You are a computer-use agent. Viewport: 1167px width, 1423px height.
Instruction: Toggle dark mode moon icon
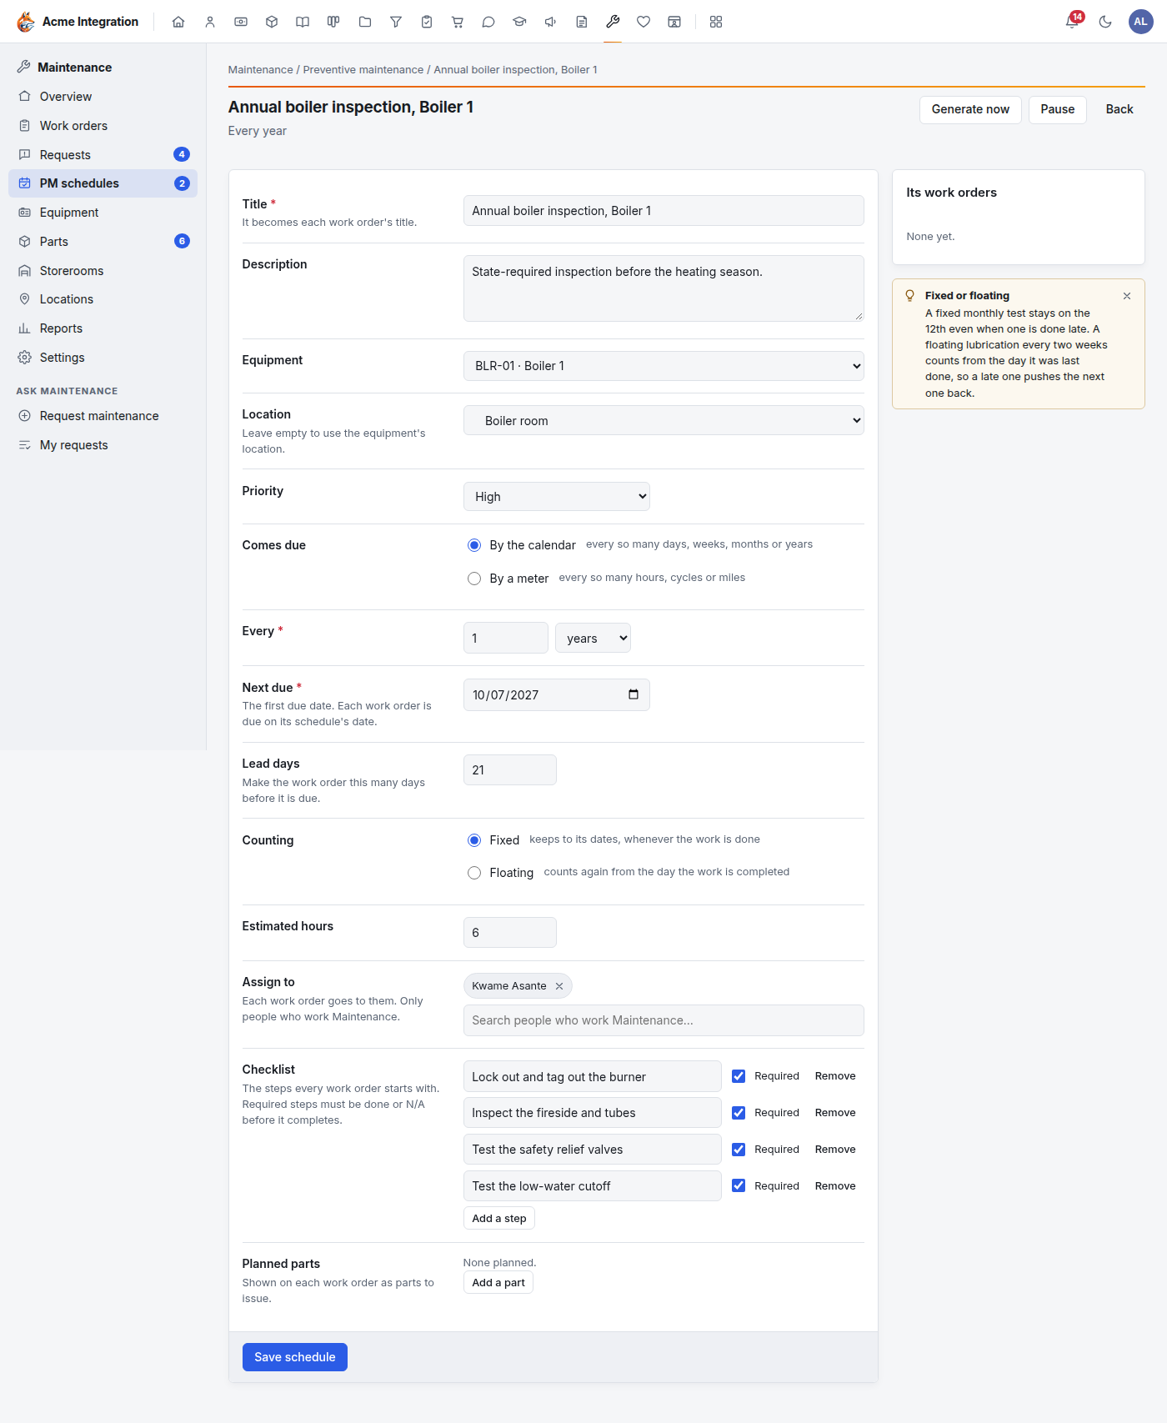coord(1105,22)
